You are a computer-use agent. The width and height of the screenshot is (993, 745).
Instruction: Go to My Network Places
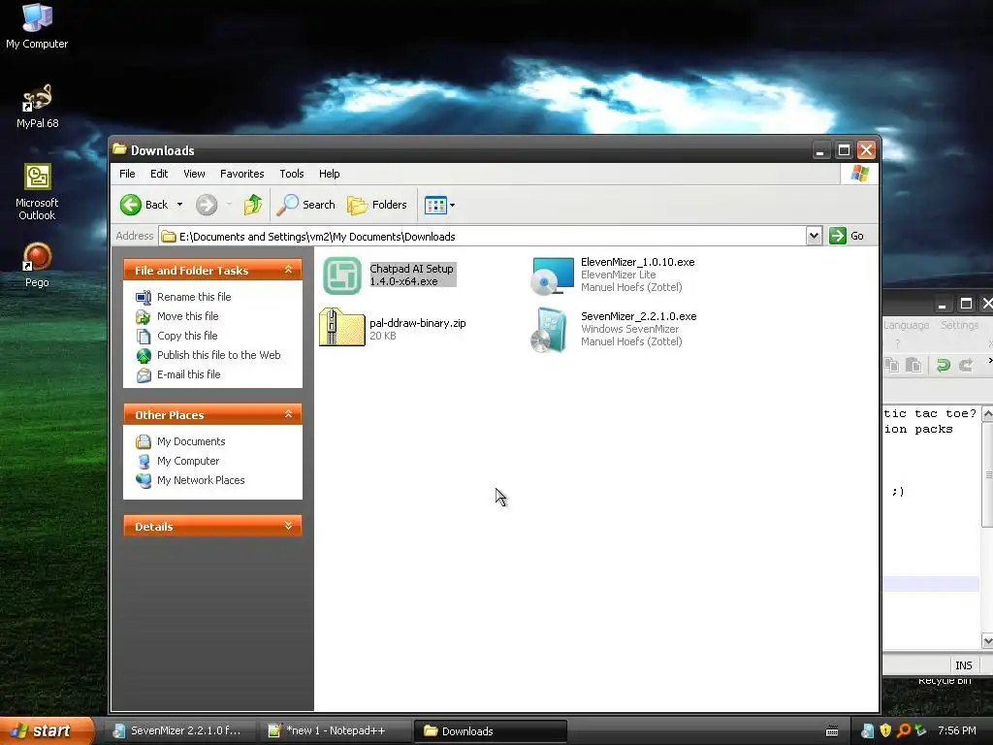201,480
